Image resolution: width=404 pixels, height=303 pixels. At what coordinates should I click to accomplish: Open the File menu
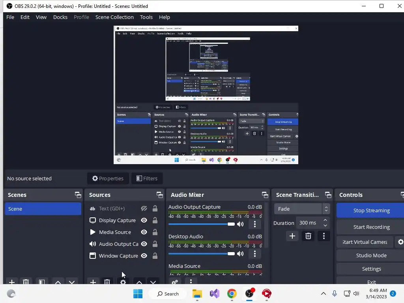10,17
